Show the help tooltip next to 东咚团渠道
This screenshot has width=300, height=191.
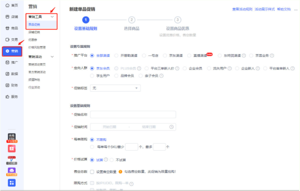pos(244,56)
